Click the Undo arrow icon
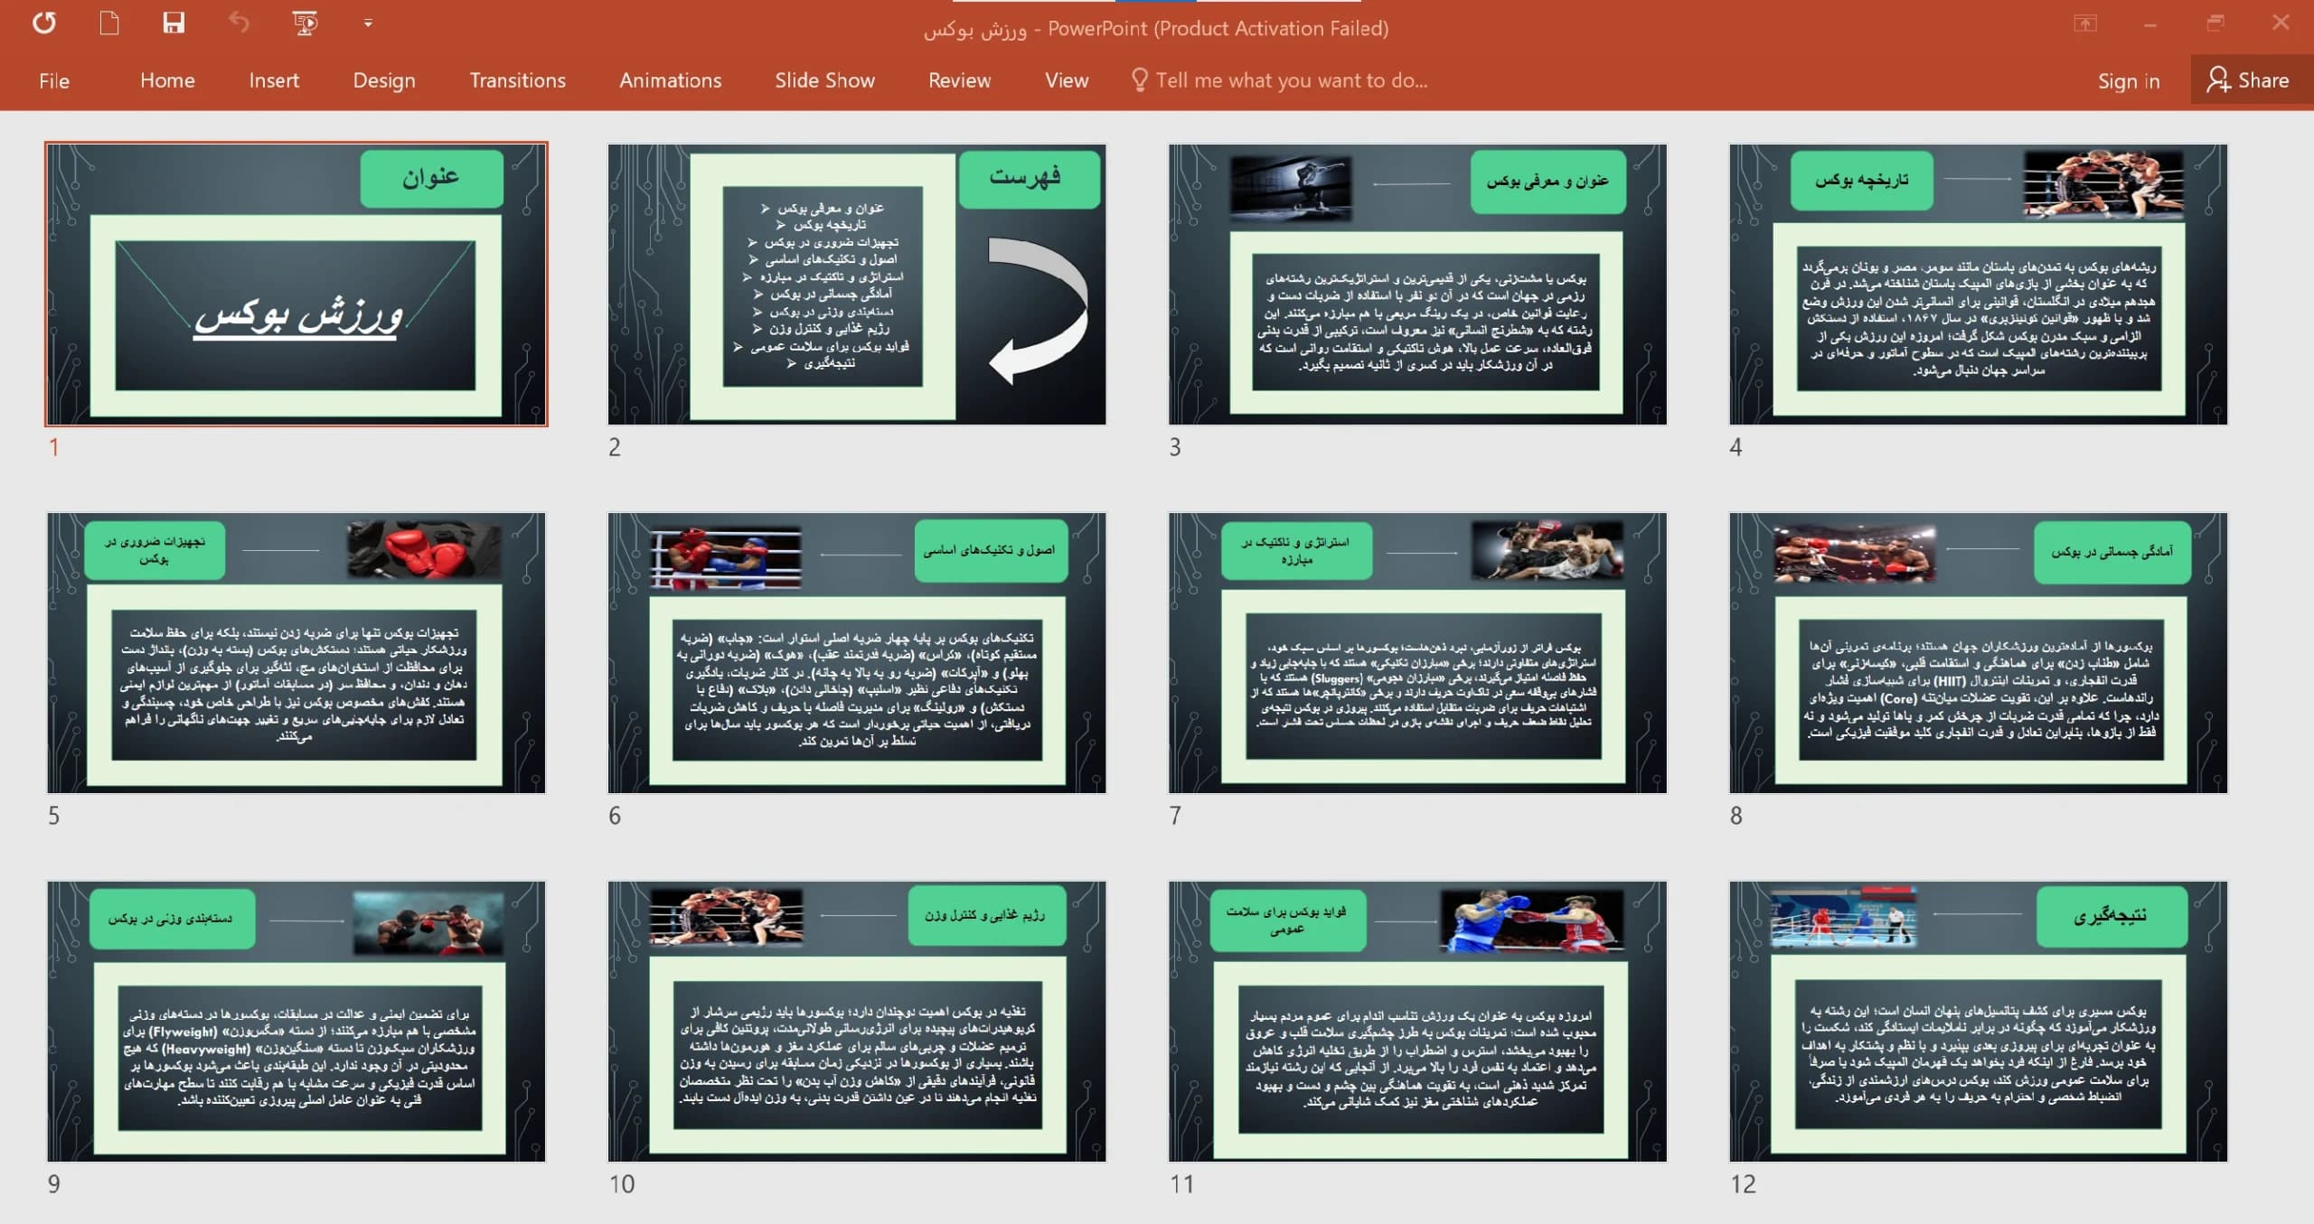 click(239, 23)
